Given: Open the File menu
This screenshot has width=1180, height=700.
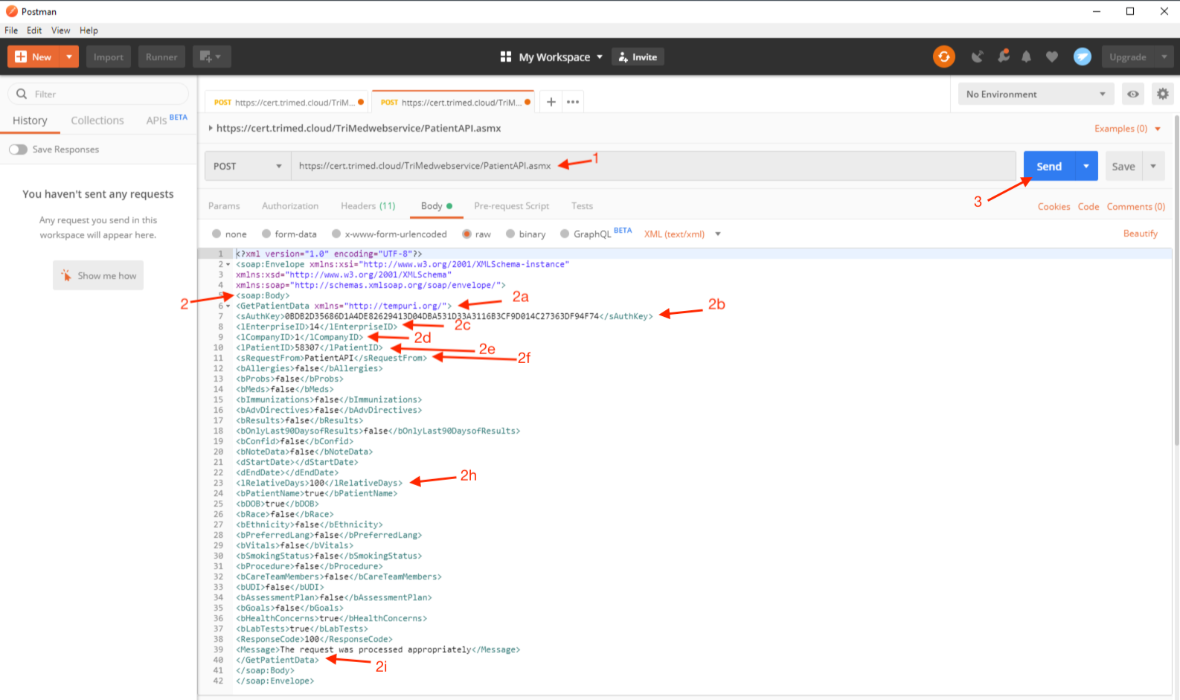Looking at the screenshot, I should point(11,30).
